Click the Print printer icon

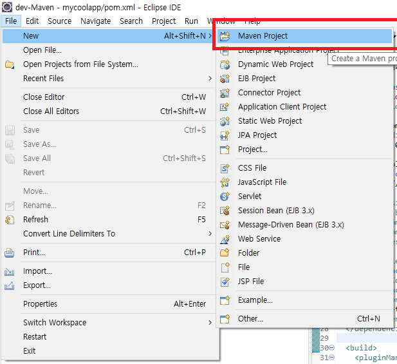pyautogui.click(x=10, y=253)
